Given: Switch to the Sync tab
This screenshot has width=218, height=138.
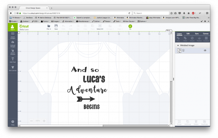Looking at the screenshot, I should tap(197, 34).
